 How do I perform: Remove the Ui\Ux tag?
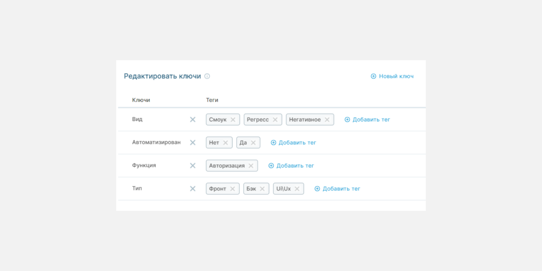(x=297, y=189)
